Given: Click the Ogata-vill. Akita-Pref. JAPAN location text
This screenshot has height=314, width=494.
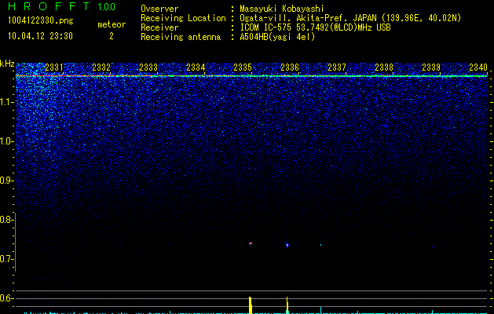Looking at the screenshot, I should [x=350, y=18].
